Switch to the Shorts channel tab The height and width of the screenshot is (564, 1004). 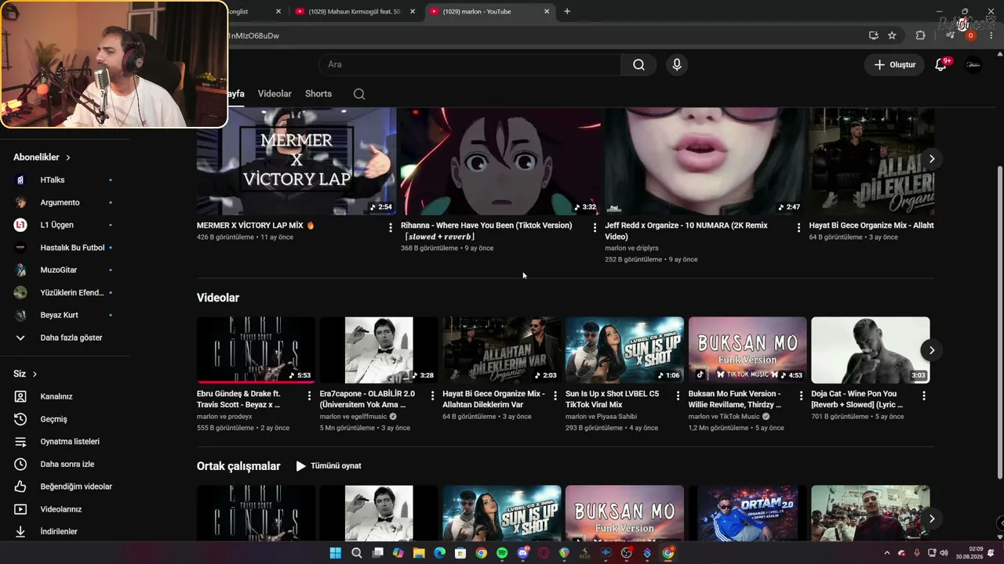pyautogui.click(x=318, y=94)
